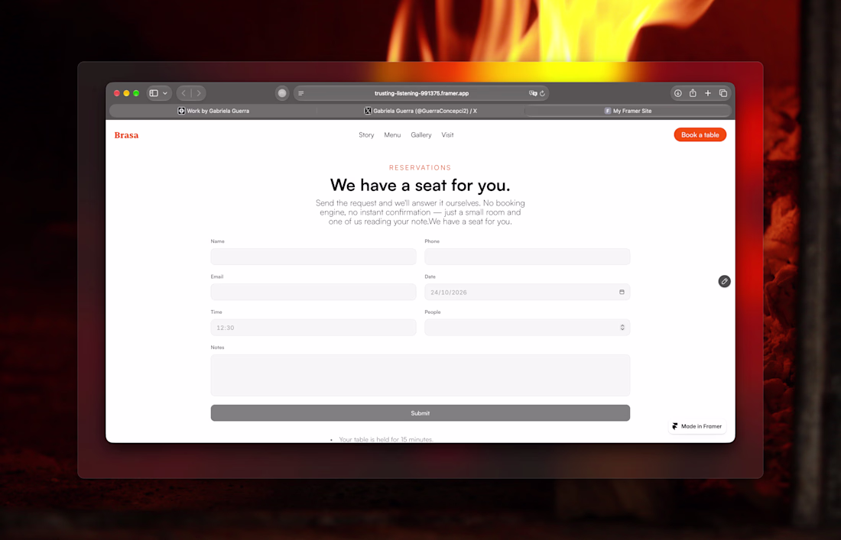This screenshot has height=540, width=841.
Task: Open the Reader page menu icon
Action: tap(301, 93)
